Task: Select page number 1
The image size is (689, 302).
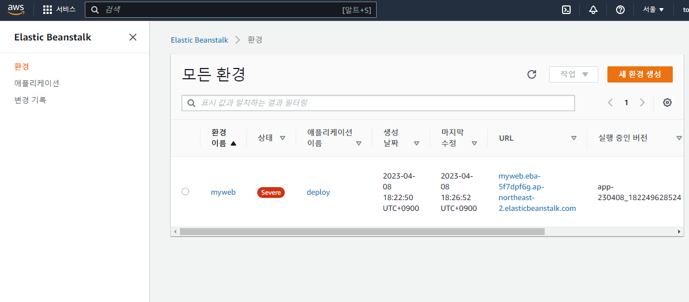Action: (x=626, y=102)
